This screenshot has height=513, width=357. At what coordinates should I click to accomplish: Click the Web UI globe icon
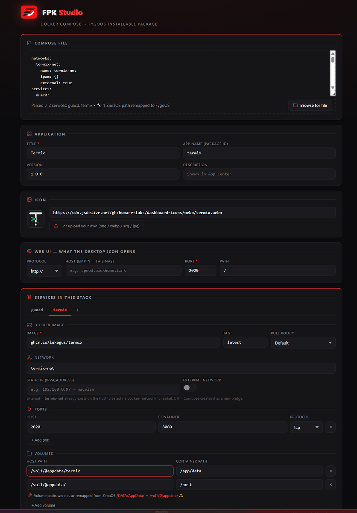click(x=29, y=251)
